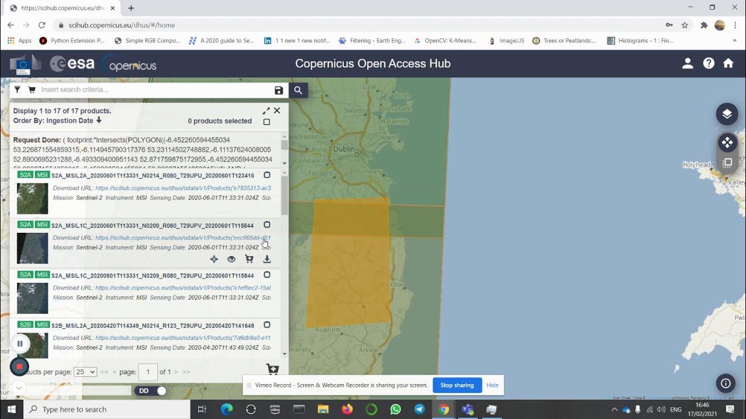
Task: Reload the browser page
Action: click(42, 25)
